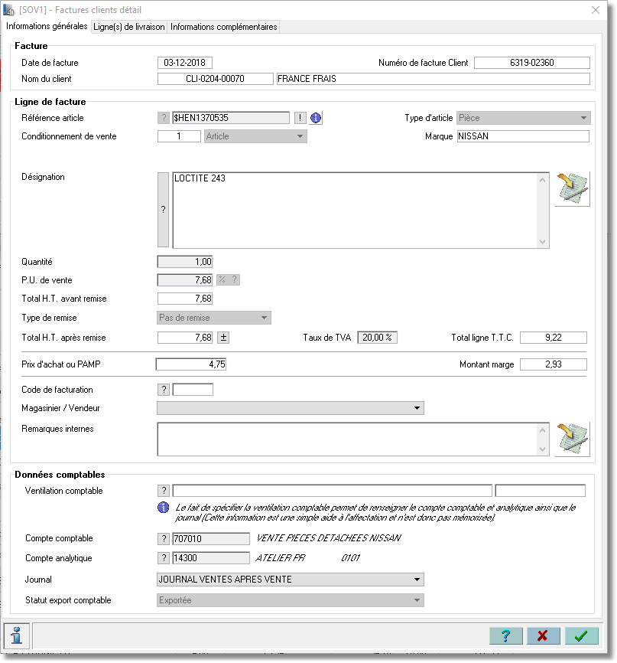Click the exclamation button next to $HEN1370535
617x663 pixels.
tap(300, 118)
